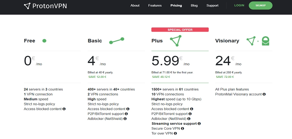Select Pricing in the navigation bar
This screenshot has width=292, height=139.
pos(176,6)
